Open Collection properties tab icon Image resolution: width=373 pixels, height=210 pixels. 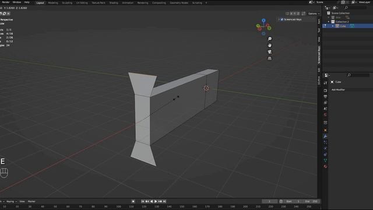pos(325,123)
